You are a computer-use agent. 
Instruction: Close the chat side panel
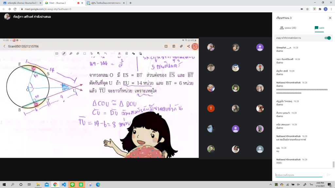[329, 18]
